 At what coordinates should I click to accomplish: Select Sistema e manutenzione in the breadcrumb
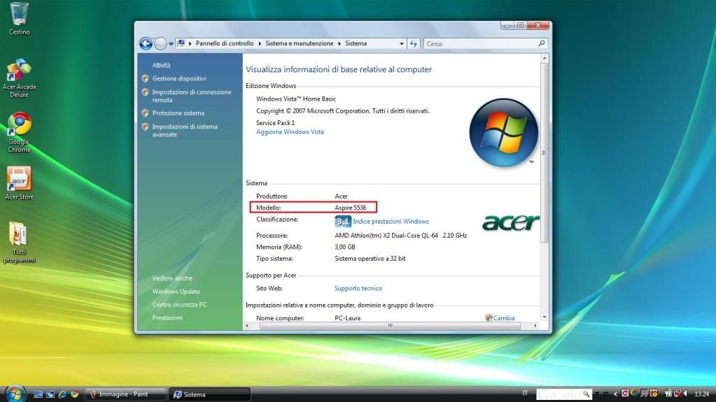pos(299,43)
